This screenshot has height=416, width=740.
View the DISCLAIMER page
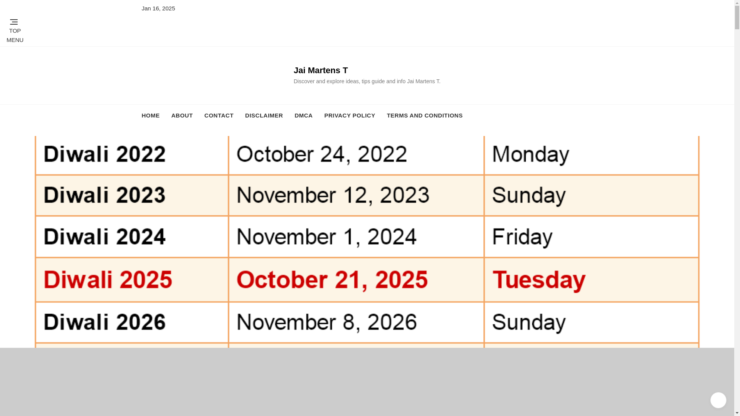point(264,116)
